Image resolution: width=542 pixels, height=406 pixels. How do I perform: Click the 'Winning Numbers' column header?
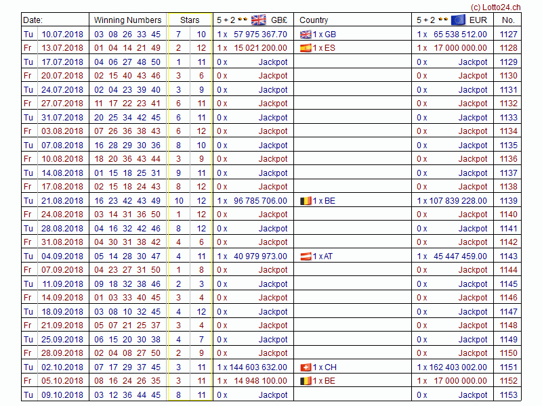click(127, 20)
